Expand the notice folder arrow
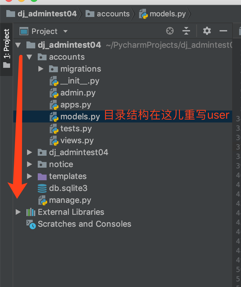 click(x=29, y=164)
